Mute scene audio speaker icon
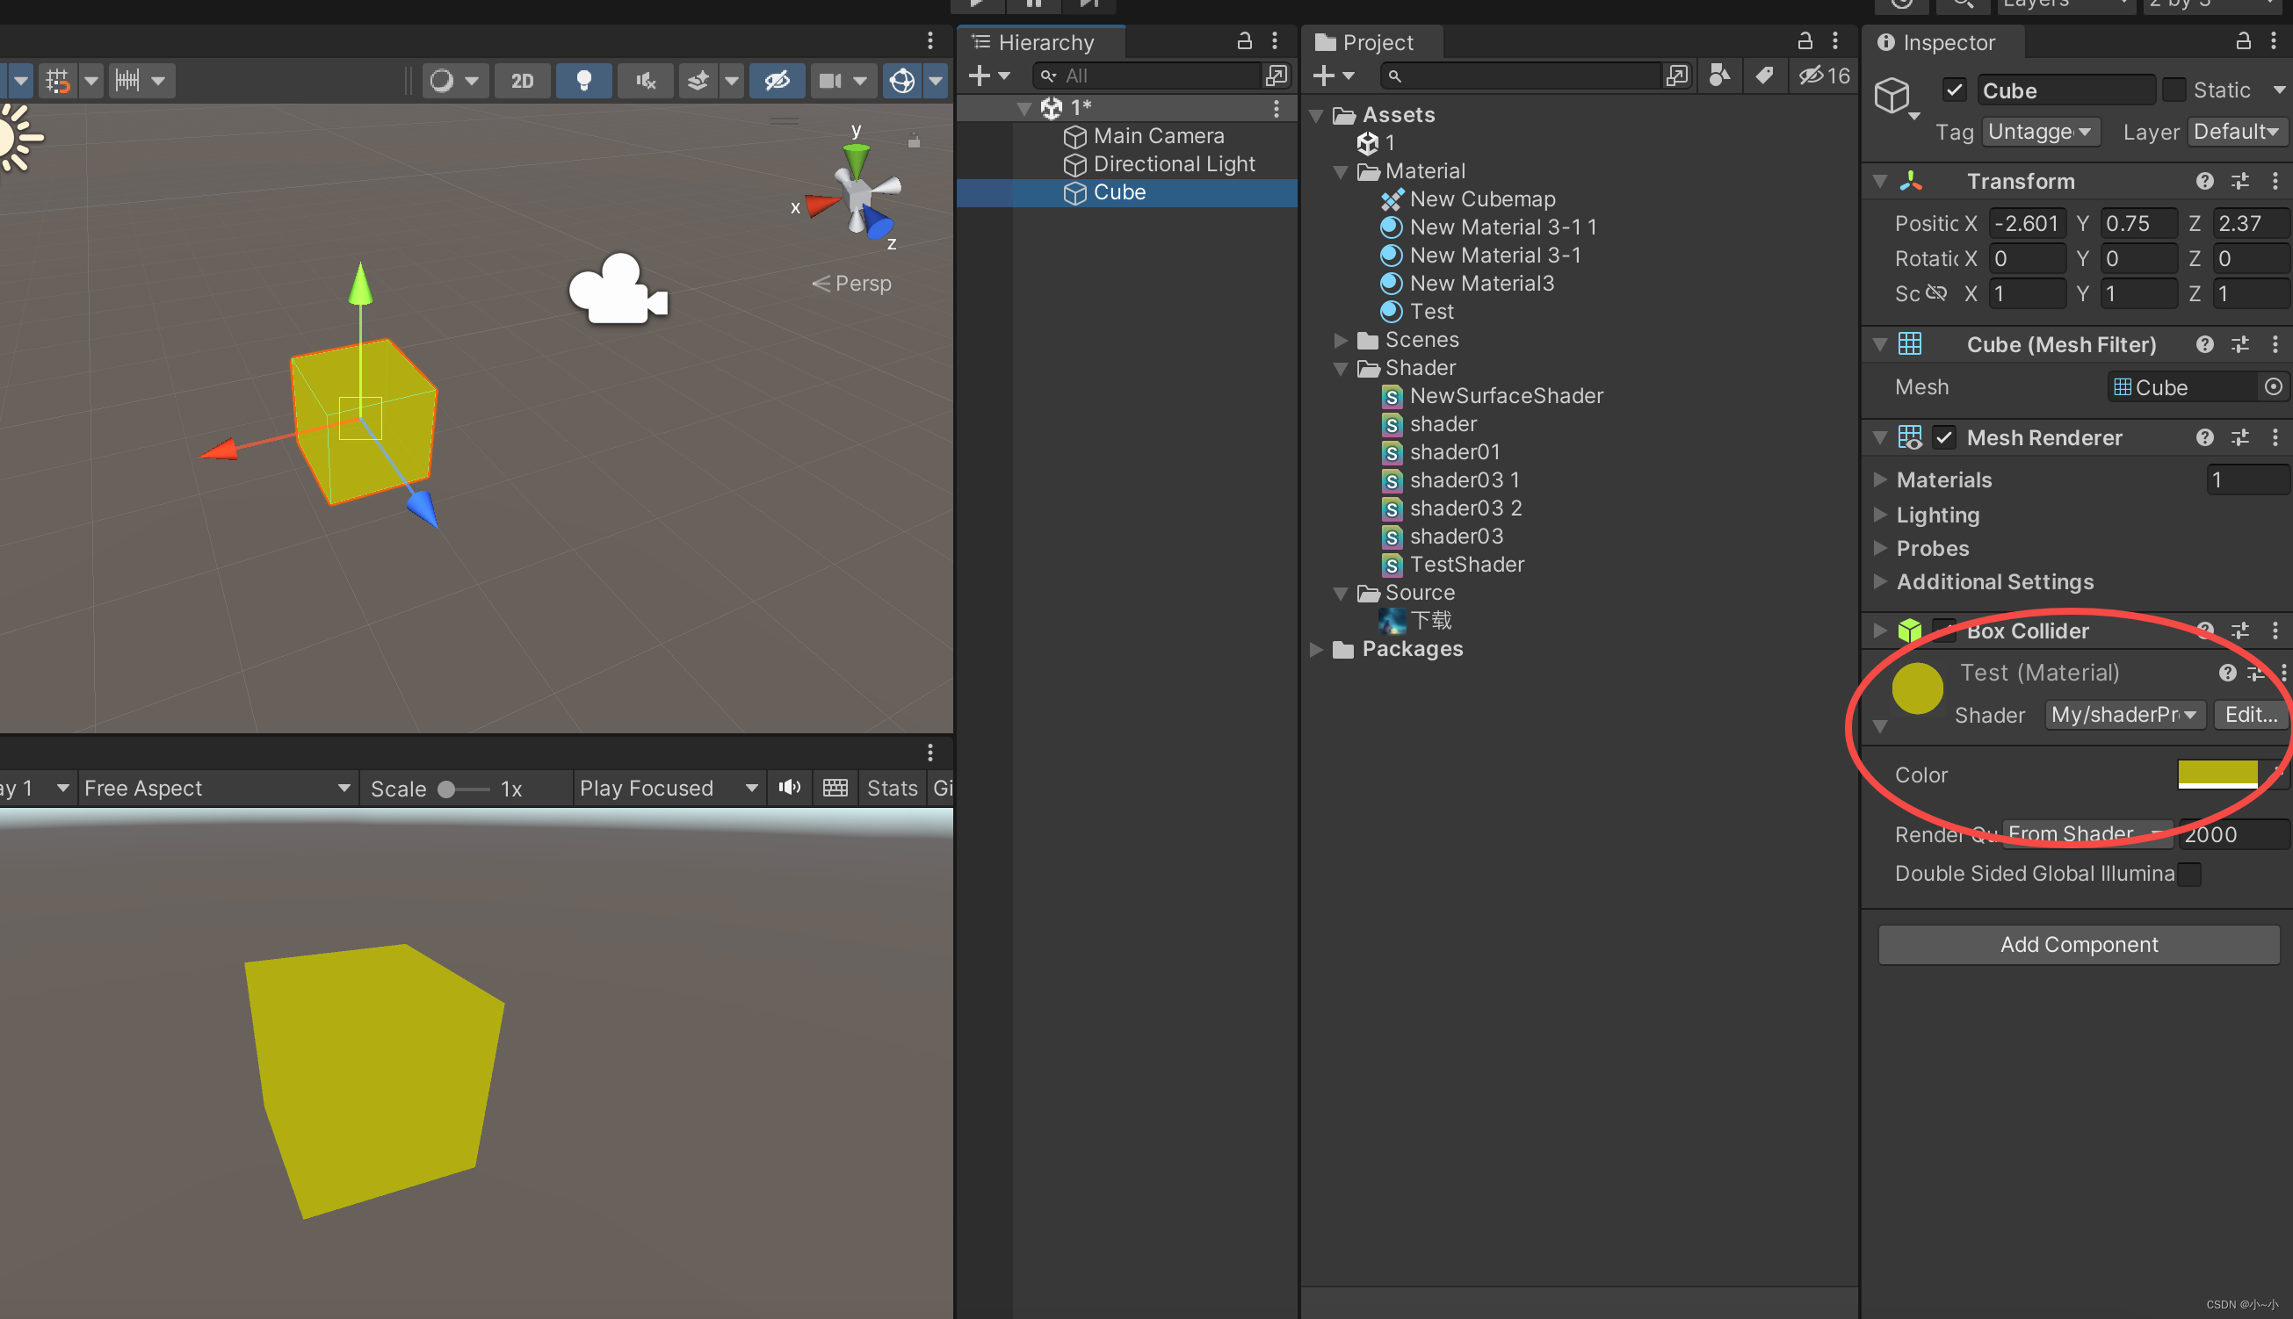The height and width of the screenshot is (1319, 2293). pos(646,81)
